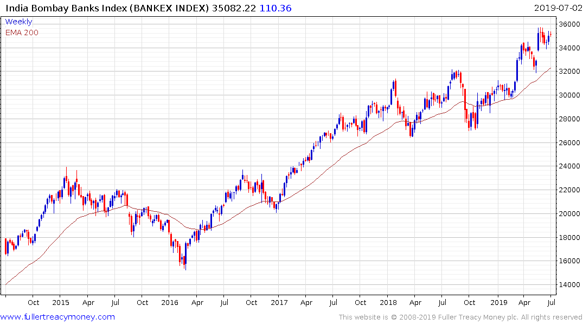Click the Weekly label
The width and height of the screenshot is (583, 325).
(18, 22)
